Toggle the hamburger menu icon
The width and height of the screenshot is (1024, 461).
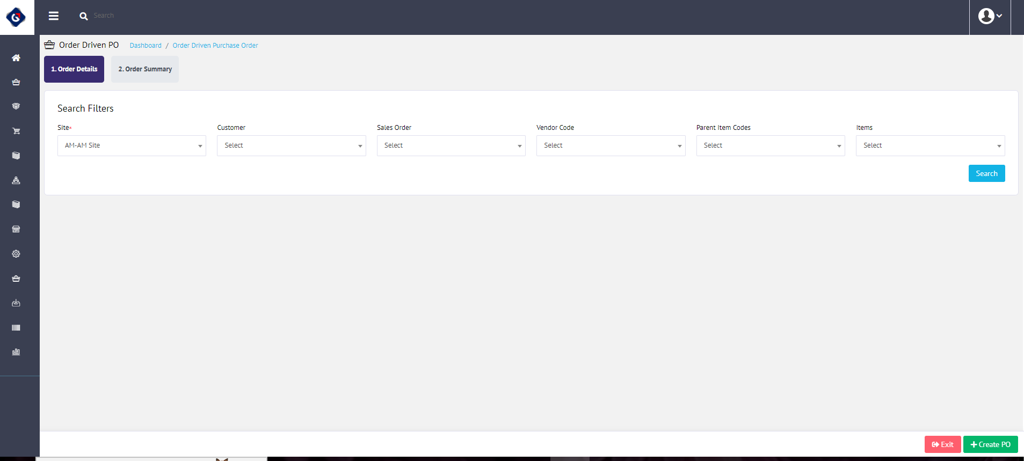click(x=54, y=16)
